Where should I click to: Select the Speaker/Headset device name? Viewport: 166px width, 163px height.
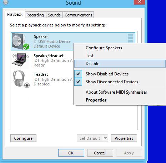tap(49, 56)
